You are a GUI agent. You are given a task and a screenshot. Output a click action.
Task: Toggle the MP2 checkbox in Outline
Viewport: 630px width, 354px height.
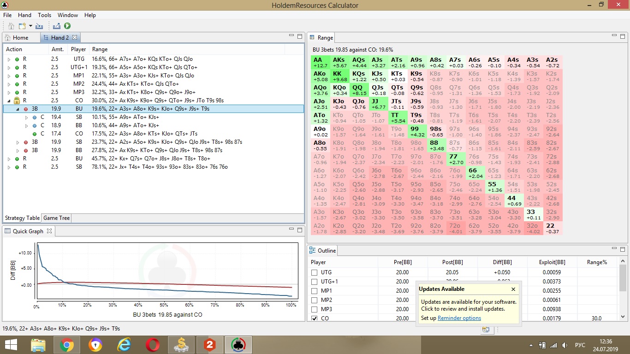315,300
